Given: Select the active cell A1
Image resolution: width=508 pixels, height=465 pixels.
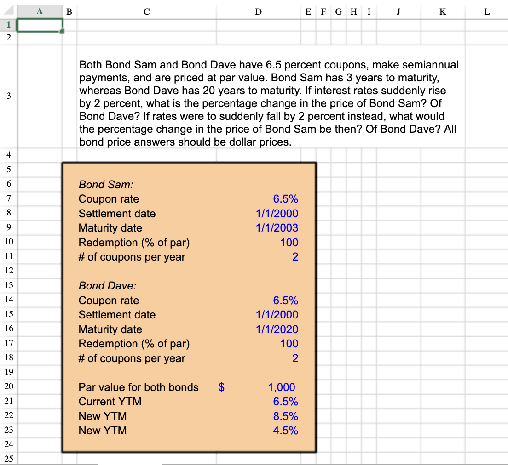Looking at the screenshot, I should coord(40,25).
